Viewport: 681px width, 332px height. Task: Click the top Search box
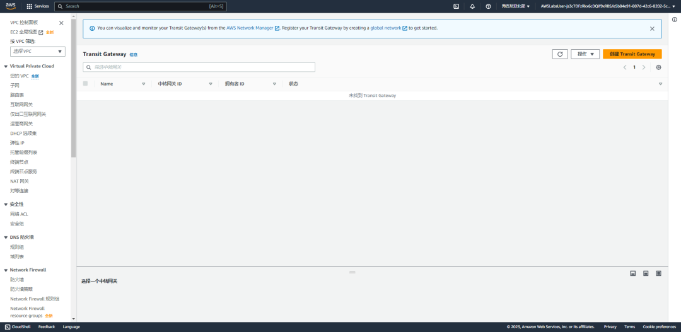pos(140,6)
